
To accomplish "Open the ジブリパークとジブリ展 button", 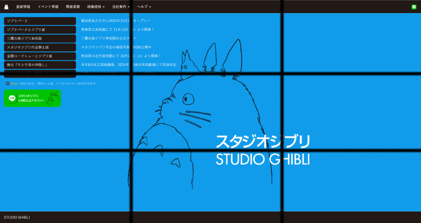I will pos(40,30).
